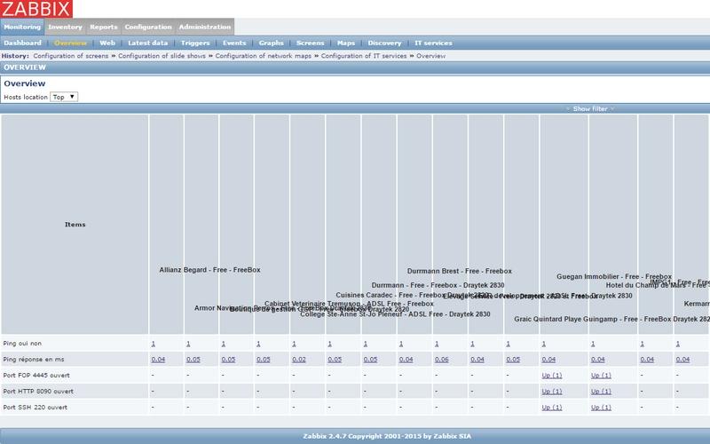Click the Configuration of screens history link

coord(72,56)
